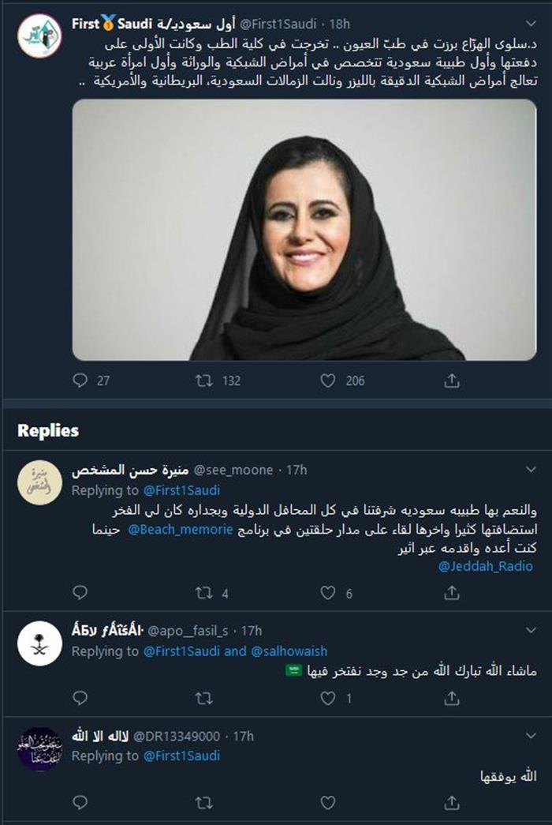Share the First Saudi main tweet
This screenshot has height=825, width=552.
point(452,380)
